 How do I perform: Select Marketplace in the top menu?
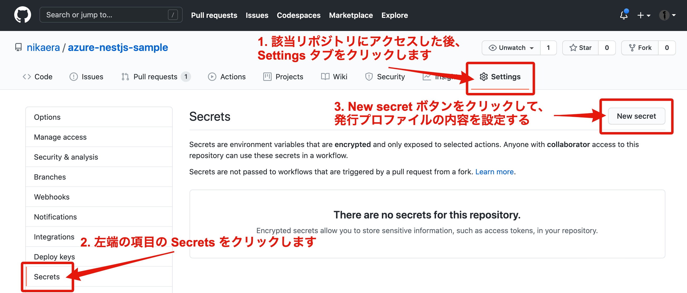coord(351,15)
